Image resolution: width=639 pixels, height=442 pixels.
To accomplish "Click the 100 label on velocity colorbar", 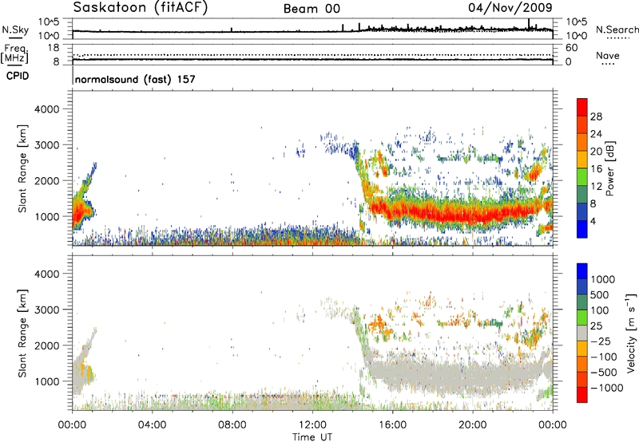I will pyautogui.click(x=600, y=310).
